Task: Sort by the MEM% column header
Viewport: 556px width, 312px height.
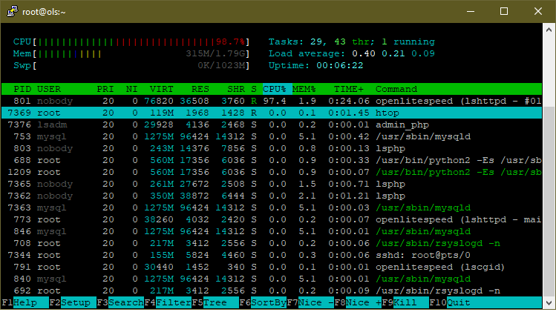Action: [x=304, y=89]
